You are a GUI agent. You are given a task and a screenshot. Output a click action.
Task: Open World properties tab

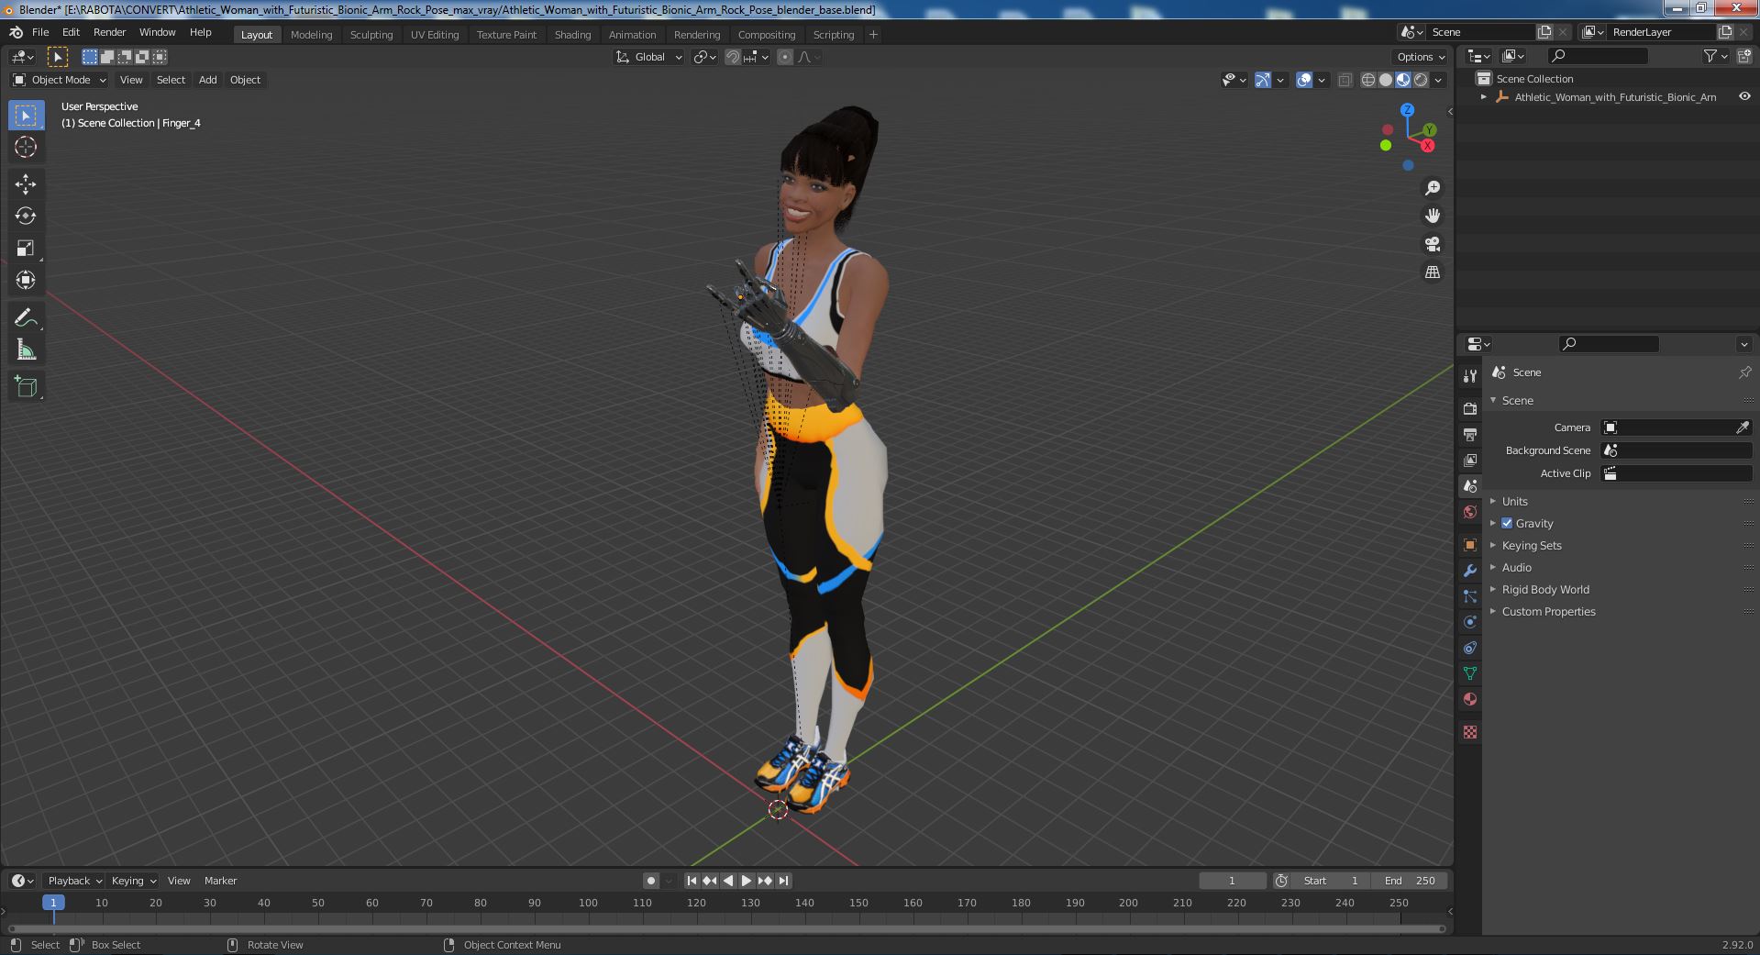tap(1470, 512)
